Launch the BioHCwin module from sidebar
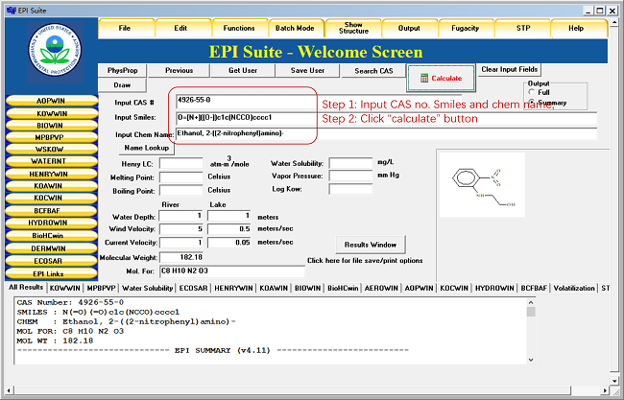 click(51, 235)
